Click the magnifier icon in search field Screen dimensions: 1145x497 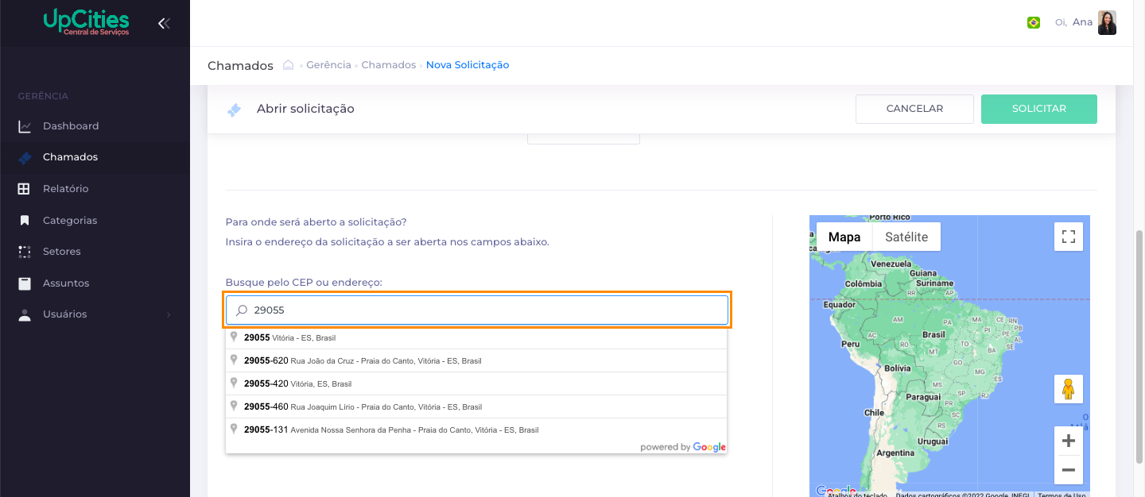click(x=242, y=310)
